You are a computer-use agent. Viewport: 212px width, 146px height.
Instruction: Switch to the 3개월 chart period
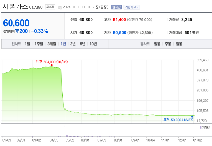click(52, 44)
